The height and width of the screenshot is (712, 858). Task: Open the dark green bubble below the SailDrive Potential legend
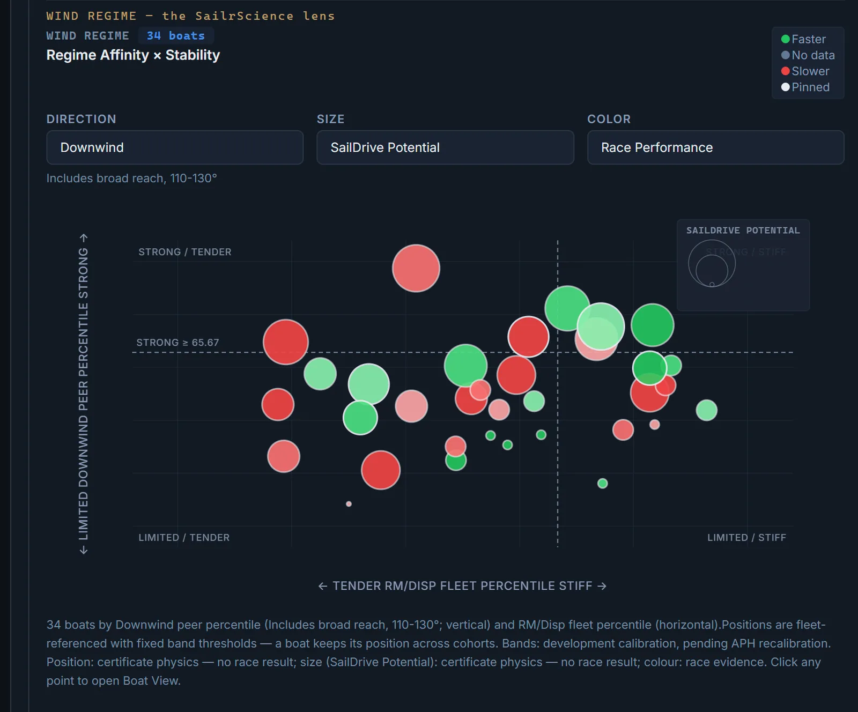point(653,325)
